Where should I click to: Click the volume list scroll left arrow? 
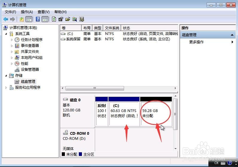pyautogui.click(x=62, y=88)
